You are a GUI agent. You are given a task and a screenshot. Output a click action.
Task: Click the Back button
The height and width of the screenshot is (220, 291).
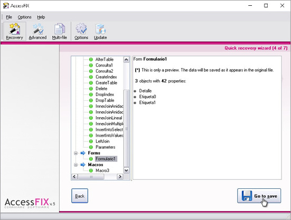(x=80, y=196)
